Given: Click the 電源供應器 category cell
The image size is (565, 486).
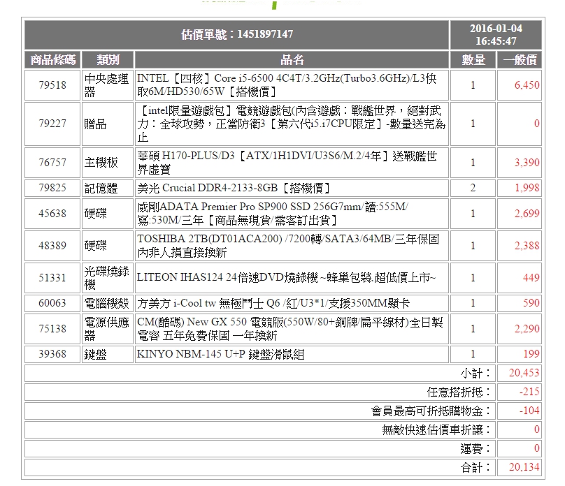Looking at the screenshot, I should point(108,329).
